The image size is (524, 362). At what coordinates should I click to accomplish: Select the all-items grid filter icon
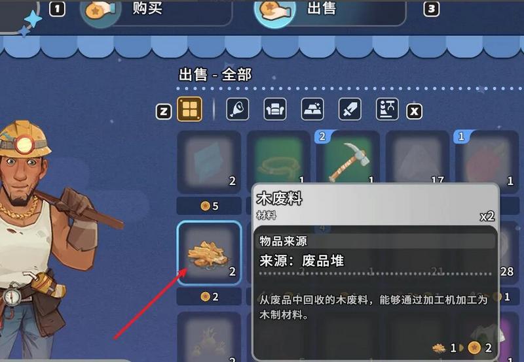[x=189, y=109]
